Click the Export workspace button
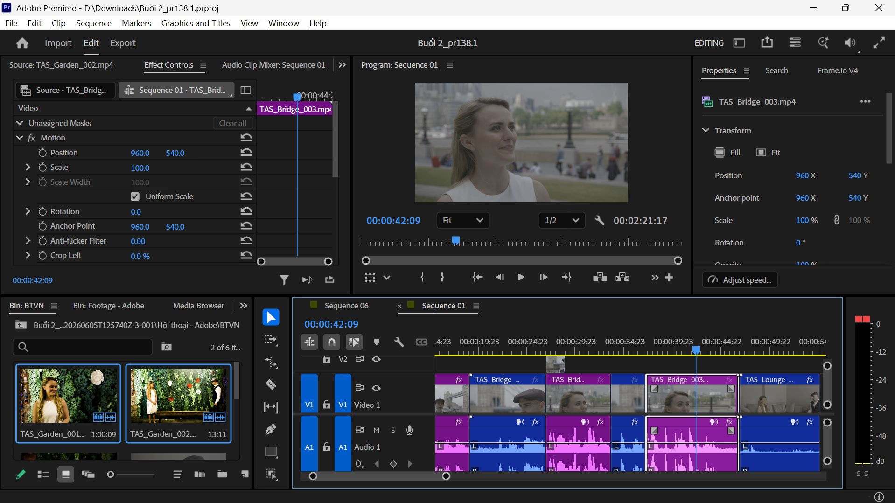The image size is (895, 503). point(123,43)
